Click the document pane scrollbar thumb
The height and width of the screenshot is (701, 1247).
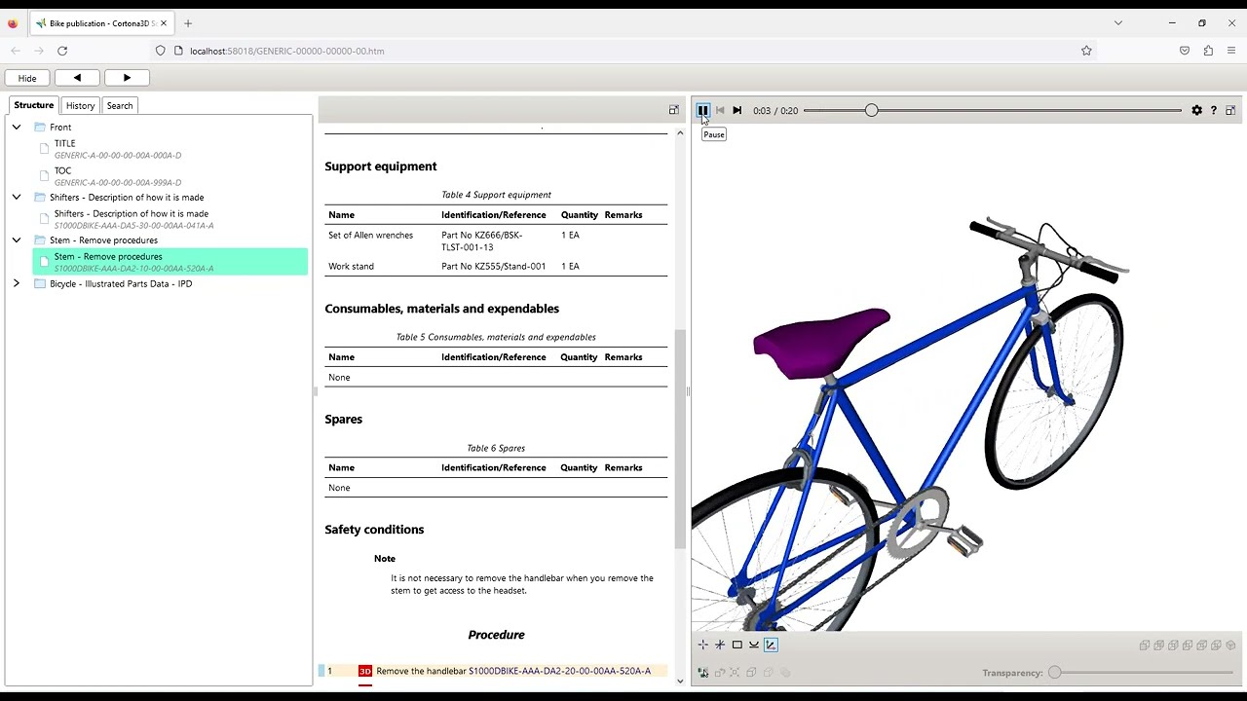click(680, 439)
